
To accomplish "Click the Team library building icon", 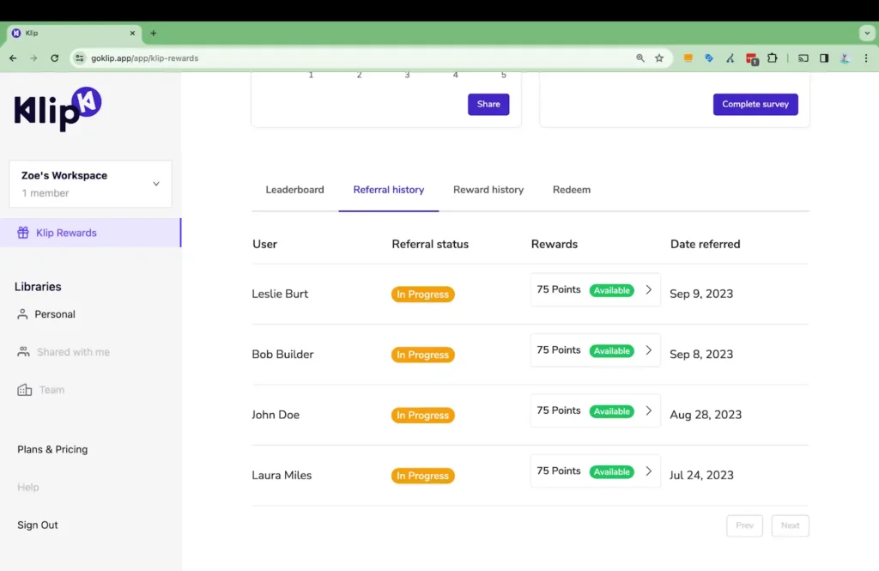I will click(x=24, y=390).
